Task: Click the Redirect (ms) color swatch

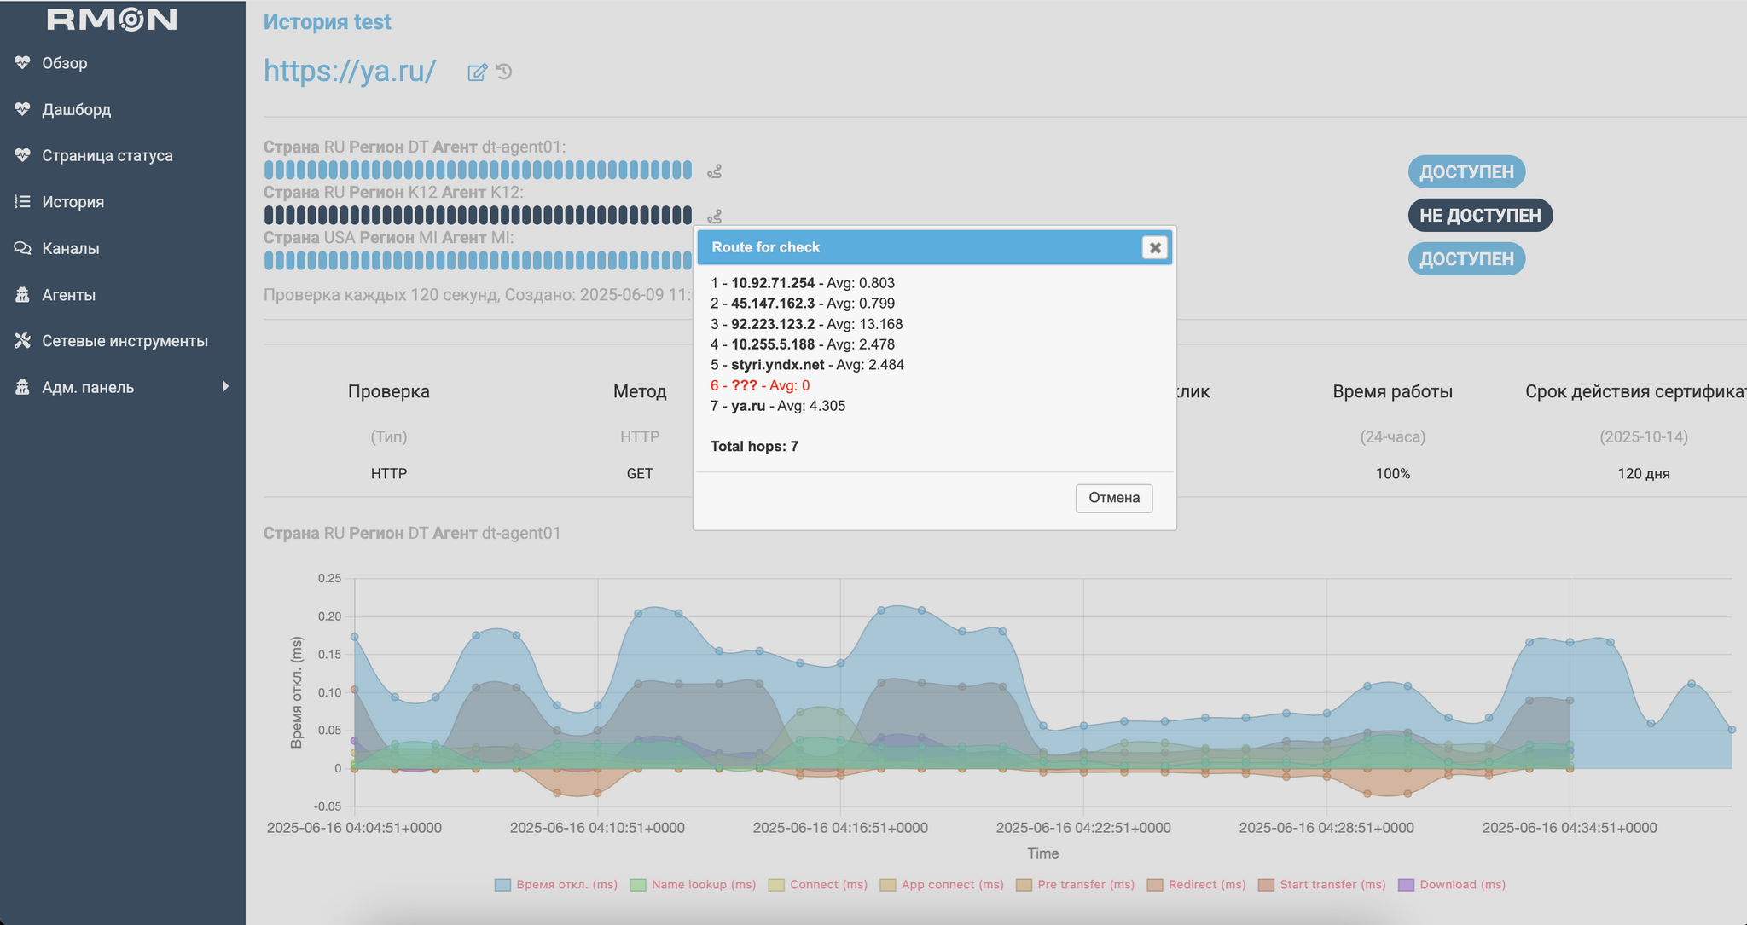Action: tap(1155, 885)
